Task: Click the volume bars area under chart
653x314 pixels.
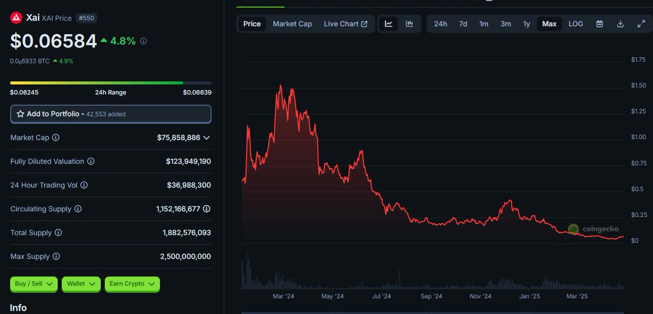Action: click(433, 271)
